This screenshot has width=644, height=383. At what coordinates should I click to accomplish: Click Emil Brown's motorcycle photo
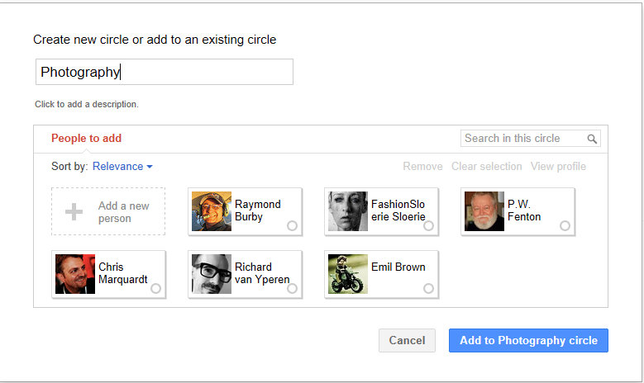[348, 274]
